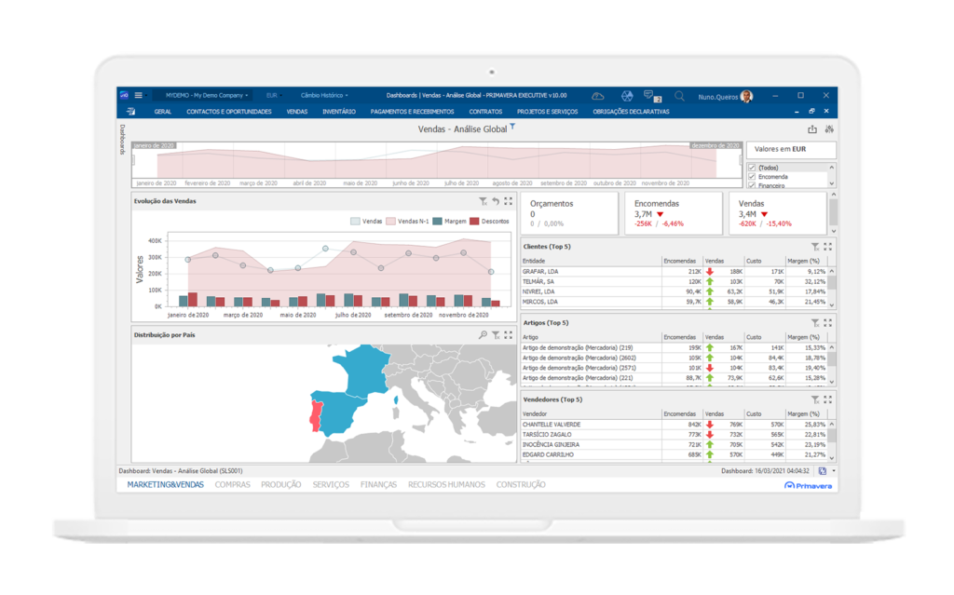The image size is (954, 595).
Task: Maximize the Artigos (Top 5) panel
Action: point(827,323)
